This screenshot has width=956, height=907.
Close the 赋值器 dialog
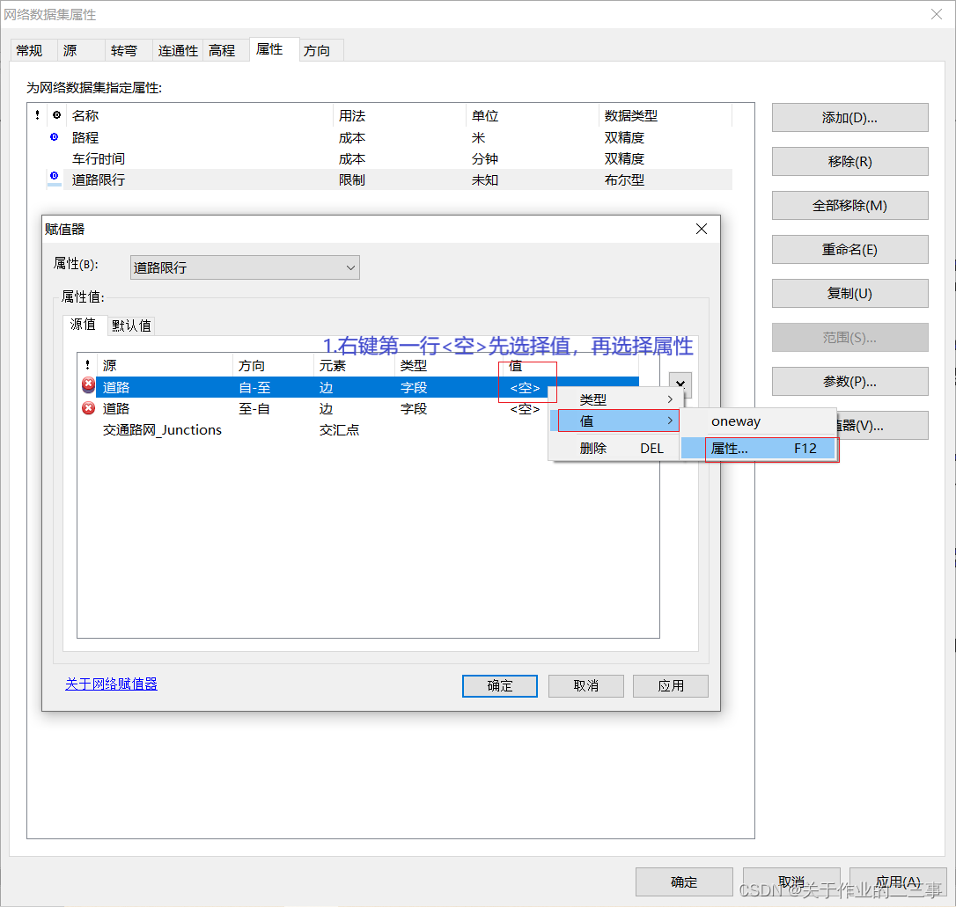tap(702, 229)
